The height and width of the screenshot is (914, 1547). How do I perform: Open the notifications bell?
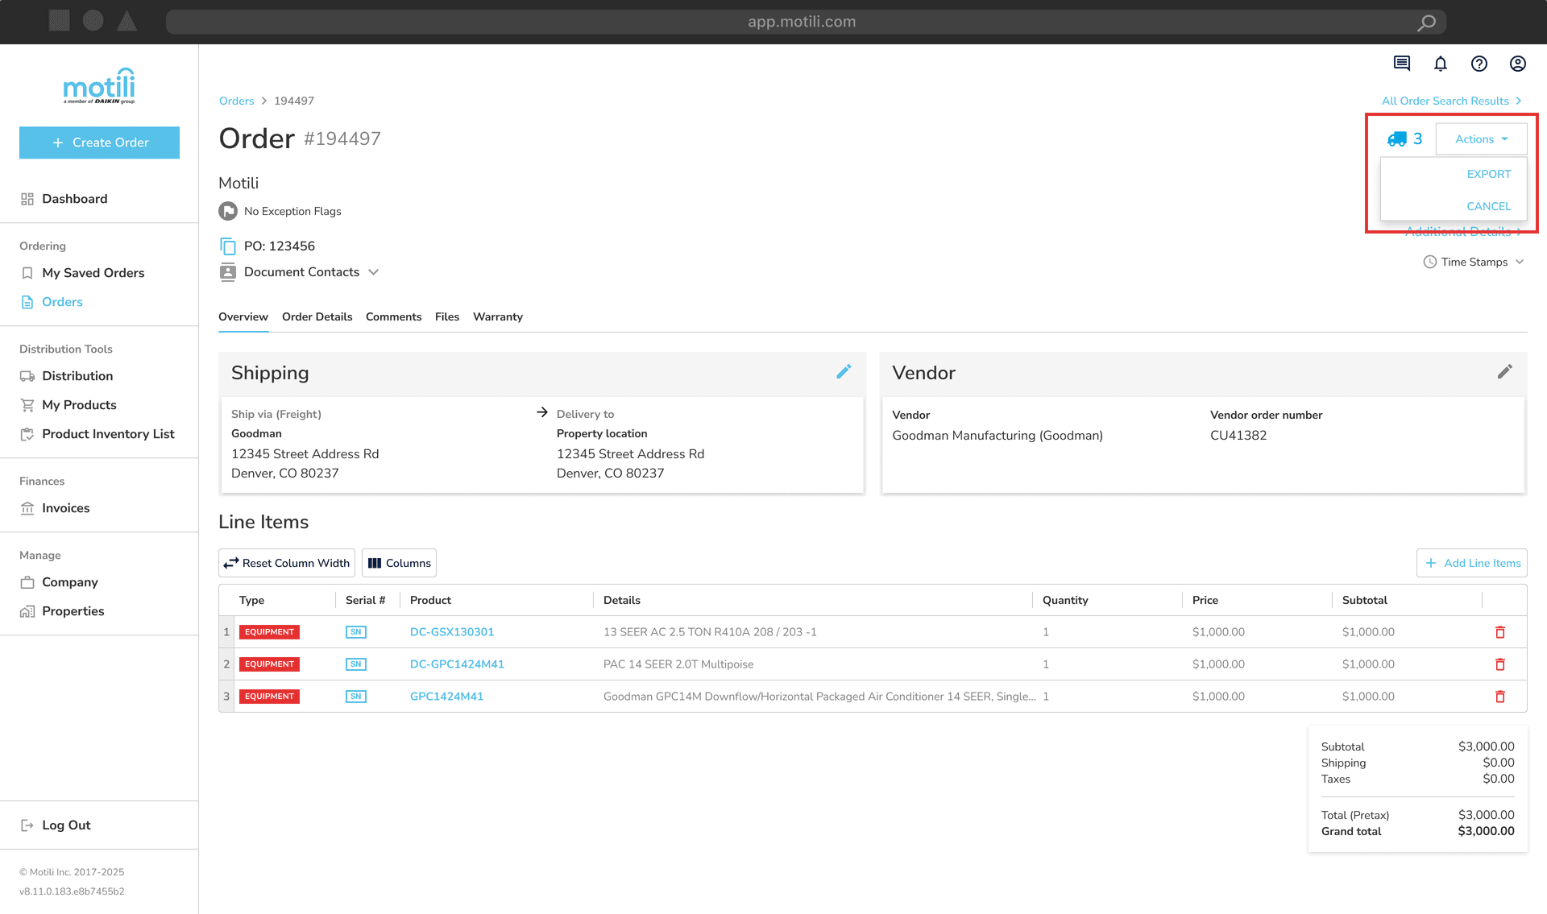click(1441, 64)
